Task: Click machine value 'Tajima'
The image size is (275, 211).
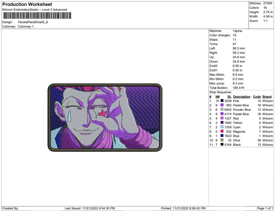Action: [x=237, y=31]
